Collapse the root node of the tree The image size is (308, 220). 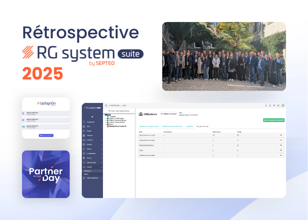tap(104, 115)
